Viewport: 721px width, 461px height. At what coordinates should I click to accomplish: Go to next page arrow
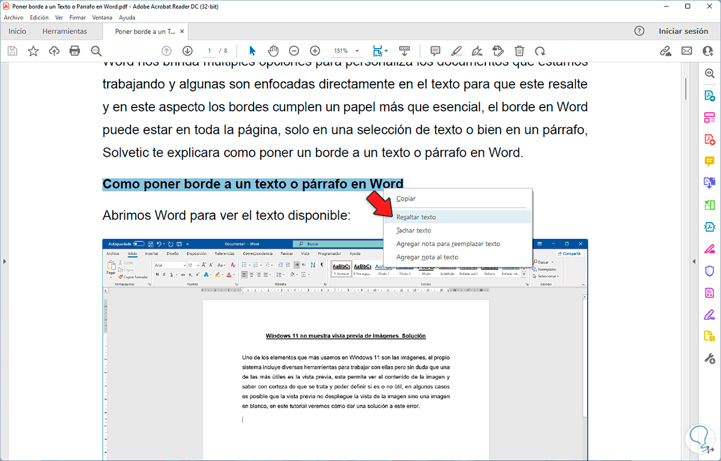[187, 51]
